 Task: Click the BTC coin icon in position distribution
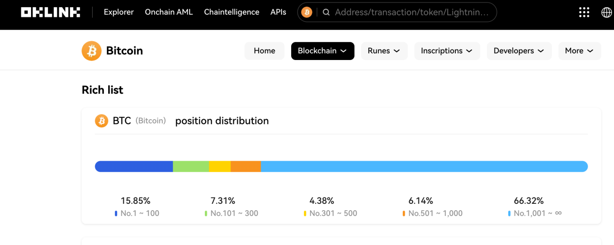coord(101,121)
